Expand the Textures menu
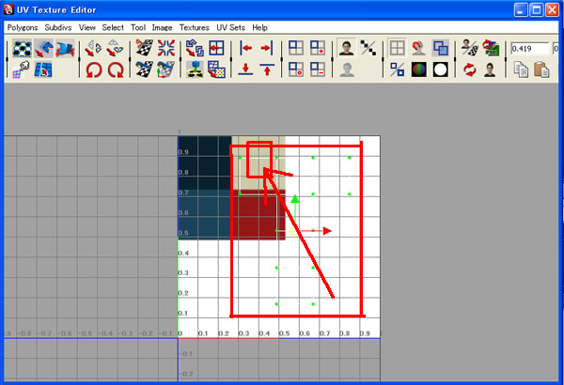 pyautogui.click(x=195, y=28)
